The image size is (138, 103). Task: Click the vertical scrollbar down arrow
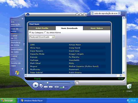point(124,72)
